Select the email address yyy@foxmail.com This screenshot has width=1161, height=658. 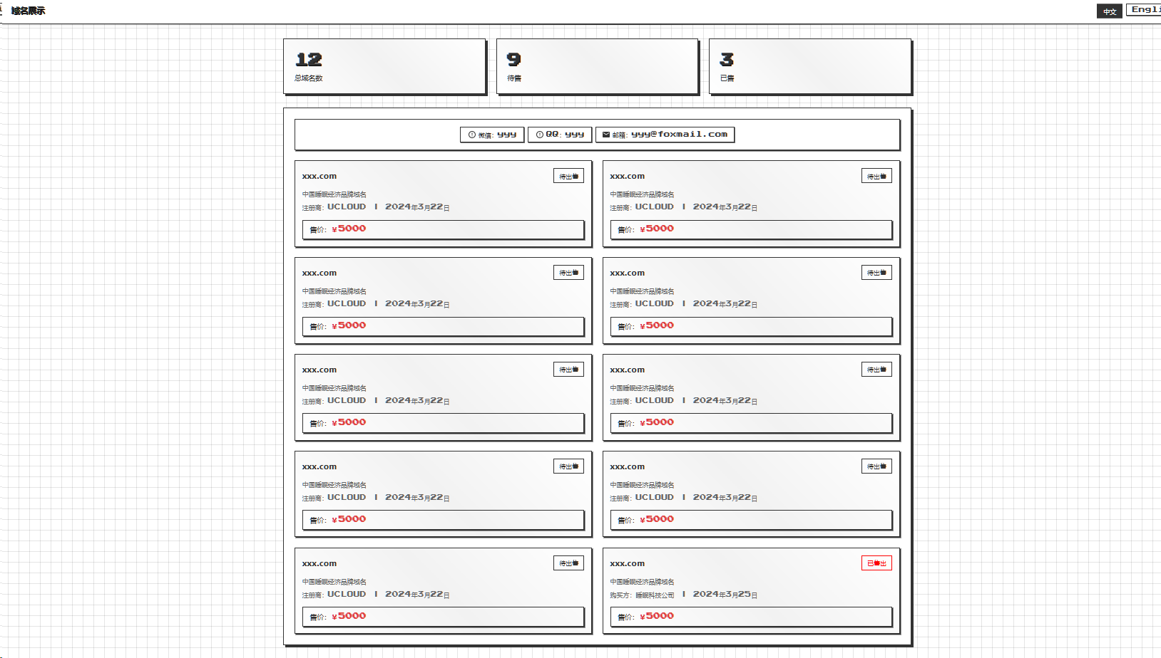[679, 135]
